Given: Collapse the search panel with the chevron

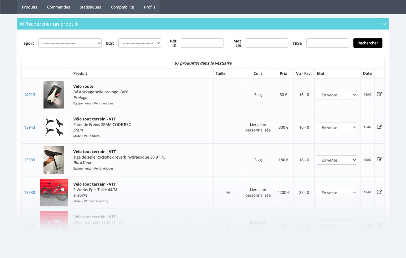Looking at the screenshot, I should coord(384,24).
